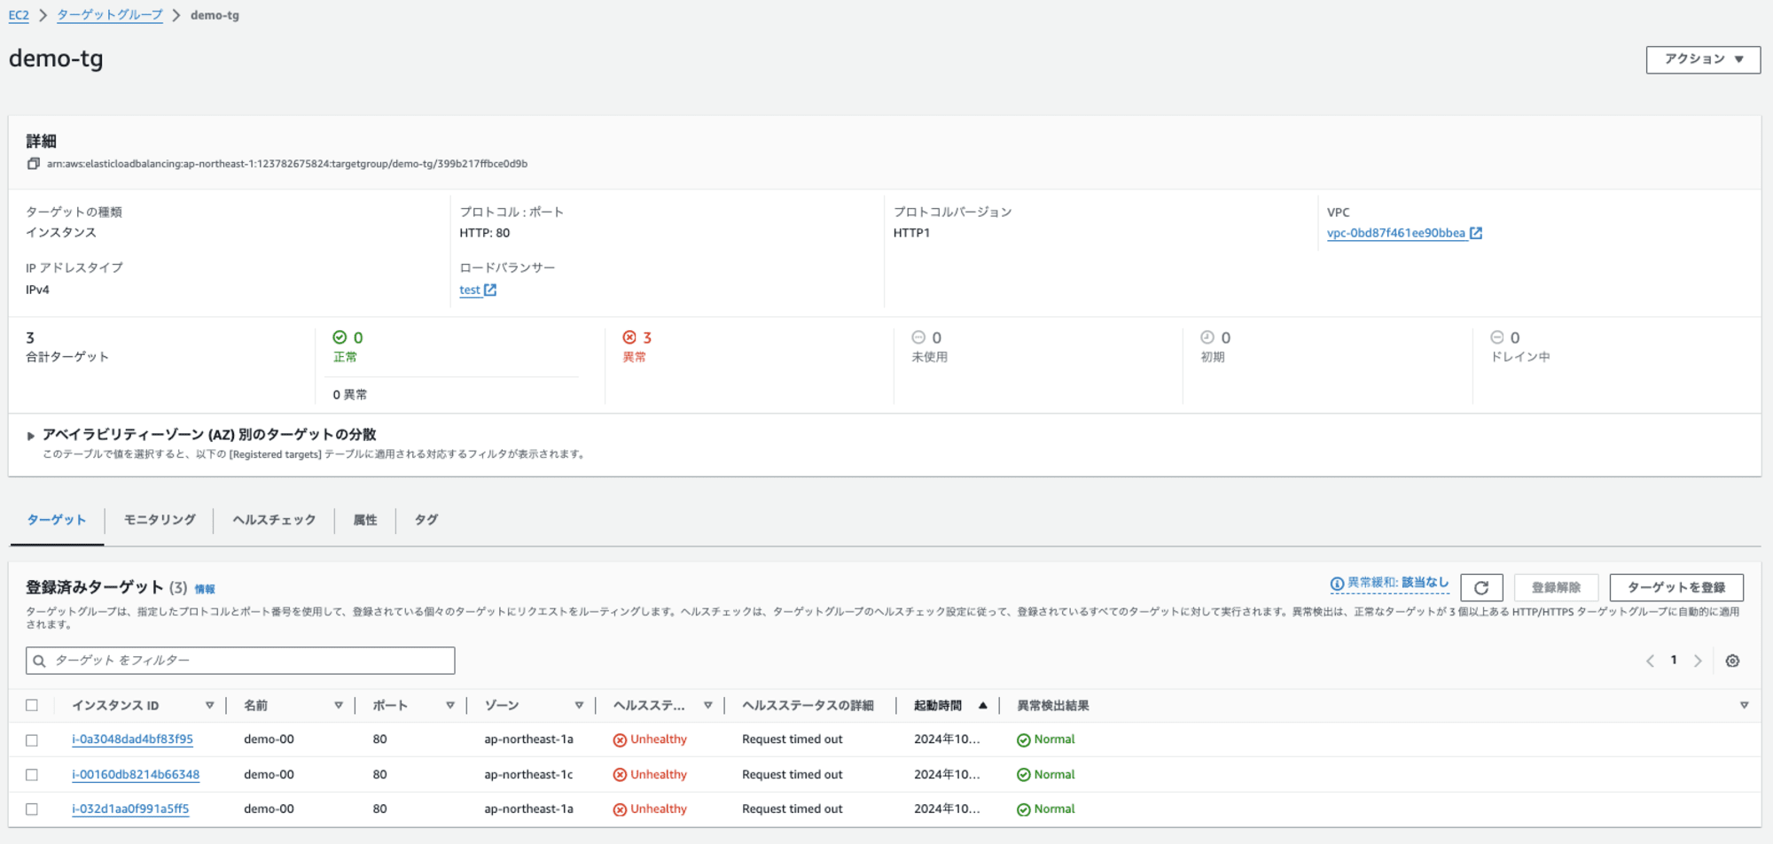The height and width of the screenshot is (844, 1773).
Task: Go to previous page arrow
Action: (1650, 661)
